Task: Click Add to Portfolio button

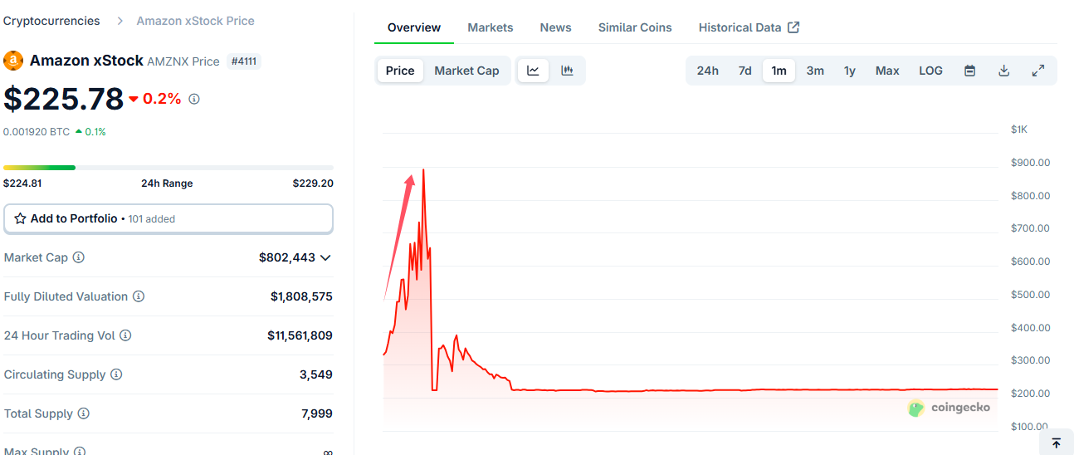Action: coord(168,218)
